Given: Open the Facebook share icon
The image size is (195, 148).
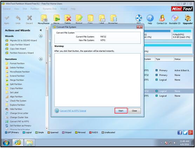Looking at the screenshot, I should (180, 133).
